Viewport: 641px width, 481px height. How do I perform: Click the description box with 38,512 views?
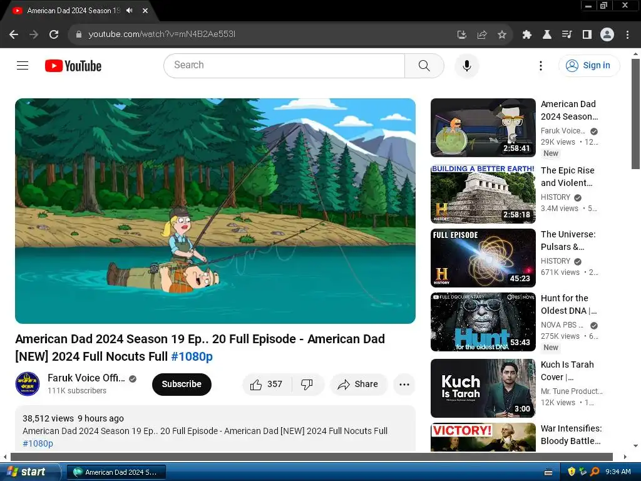pyautogui.click(x=215, y=430)
